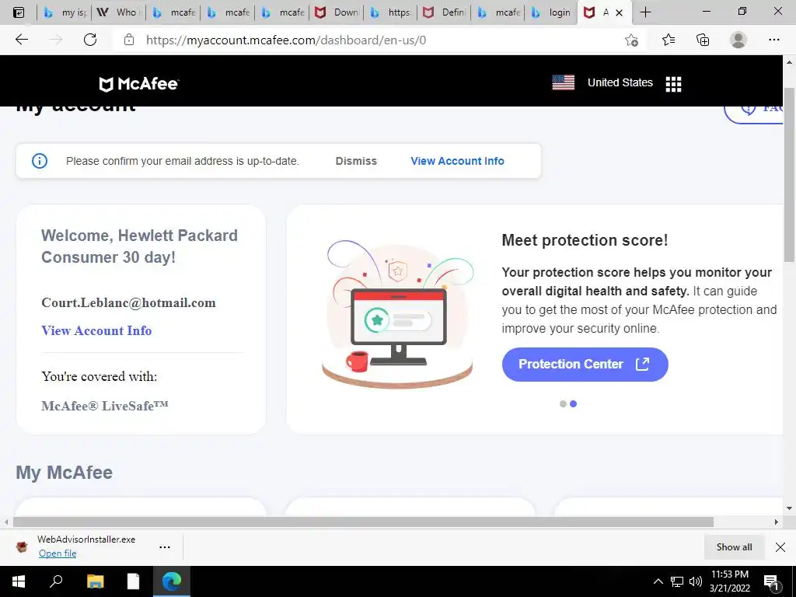Click the vertical scrollbar down arrow
Screen dimensions: 796x597
789,508
